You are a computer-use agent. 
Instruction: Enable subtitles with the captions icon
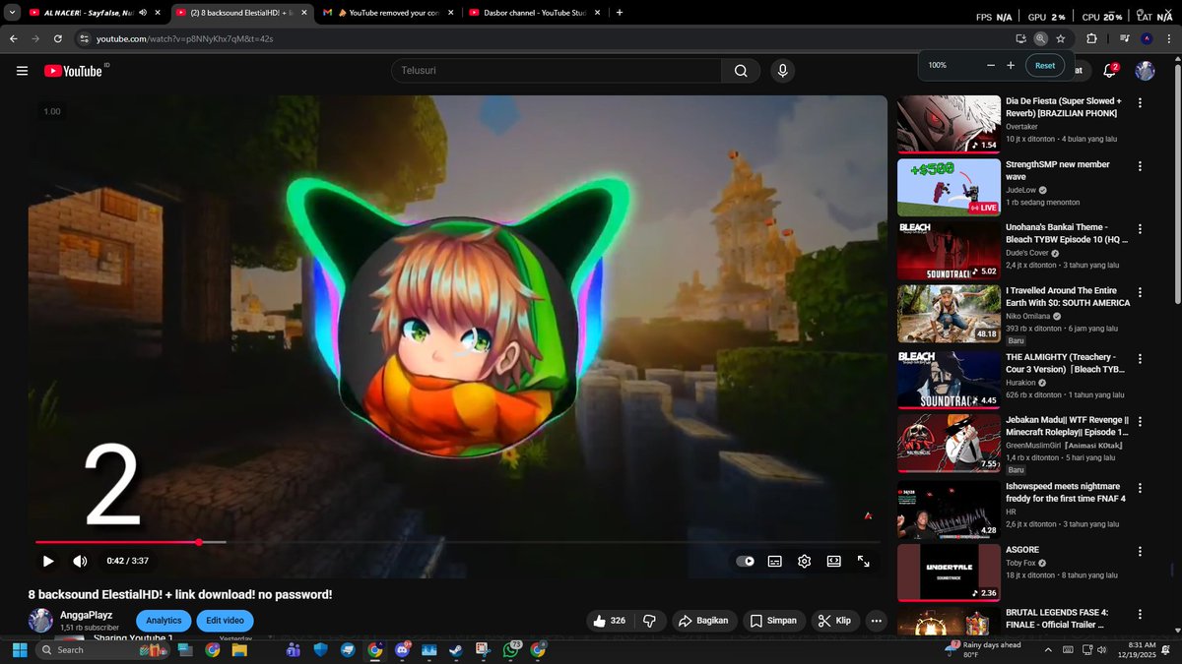point(774,561)
